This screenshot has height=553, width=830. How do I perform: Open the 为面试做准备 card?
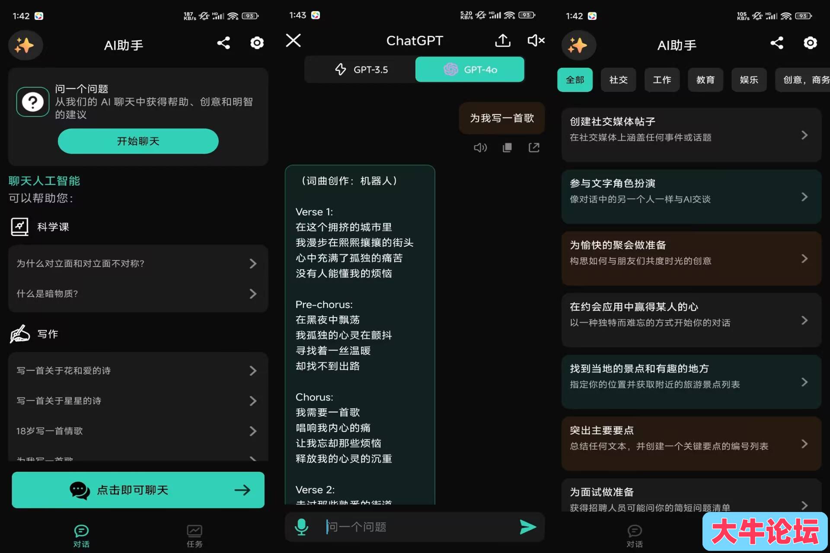click(691, 496)
